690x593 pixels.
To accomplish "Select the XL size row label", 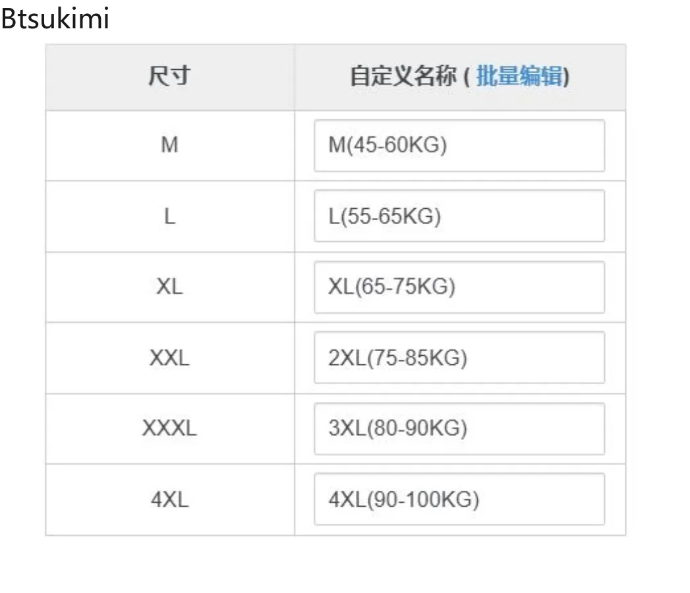I will [169, 287].
